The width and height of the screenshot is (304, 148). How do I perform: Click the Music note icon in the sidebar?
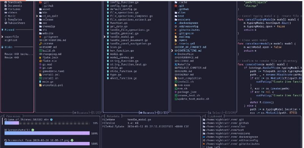click(6, 16)
